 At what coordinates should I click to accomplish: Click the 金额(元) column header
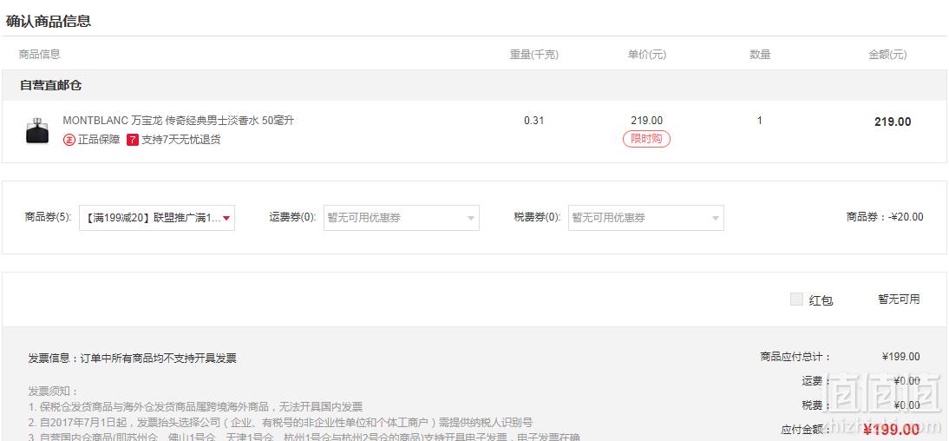coord(888,55)
